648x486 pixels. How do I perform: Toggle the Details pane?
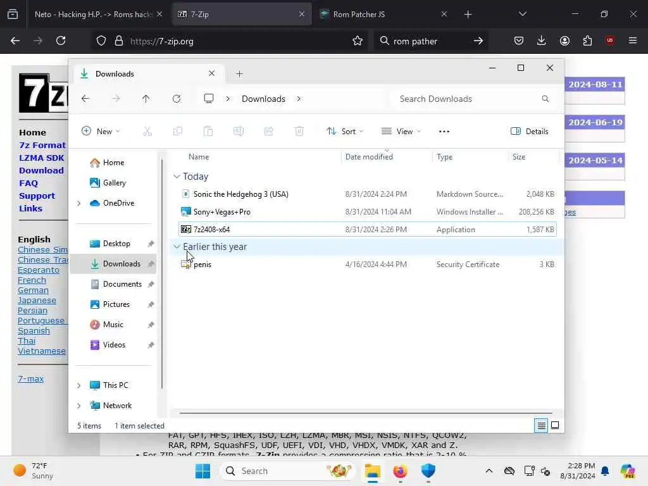coord(530,132)
